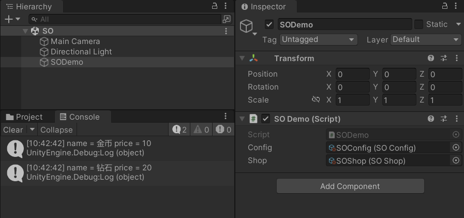Open Clear options dropdown arrow

(x=32, y=129)
